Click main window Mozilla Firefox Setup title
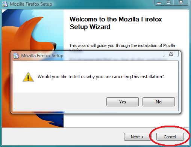The height and width of the screenshot is (147, 191). (31, 4)
